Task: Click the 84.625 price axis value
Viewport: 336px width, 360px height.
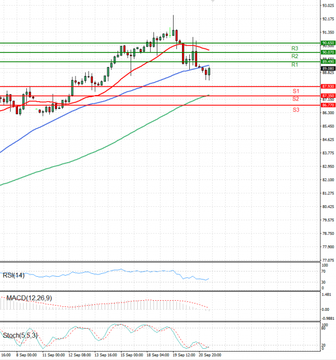Action: (328, 140)
